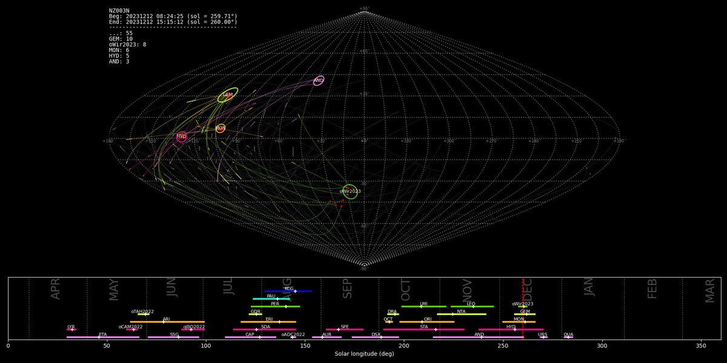Select the LEO shower bar in timeline
The image size is (727, 363).
472,307
